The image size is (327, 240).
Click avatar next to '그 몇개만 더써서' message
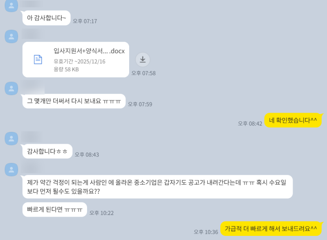pyautogui.click(x=11, y=88)
